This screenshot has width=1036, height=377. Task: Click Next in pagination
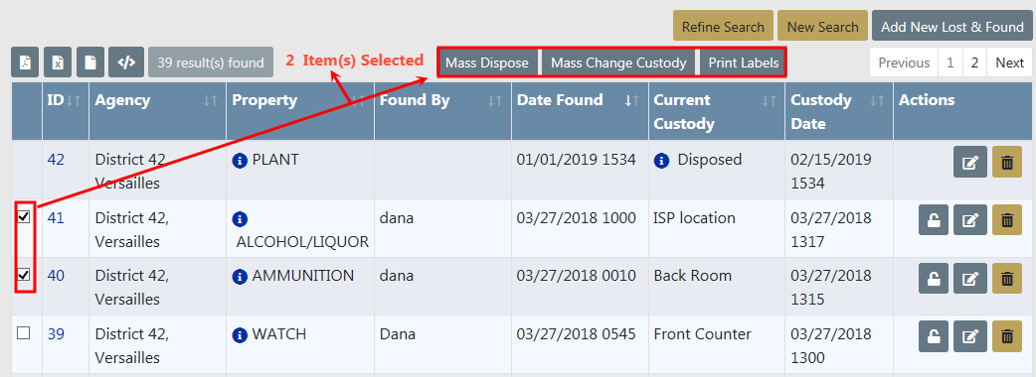pos(1009,63)
